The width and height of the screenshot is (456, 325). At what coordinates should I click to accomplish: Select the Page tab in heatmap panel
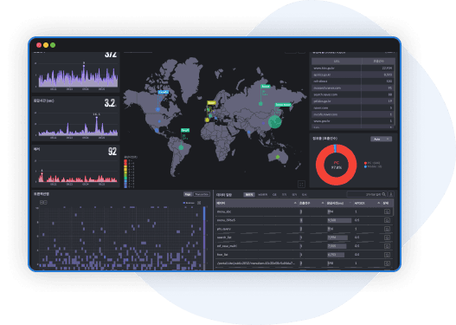(188, 194)
